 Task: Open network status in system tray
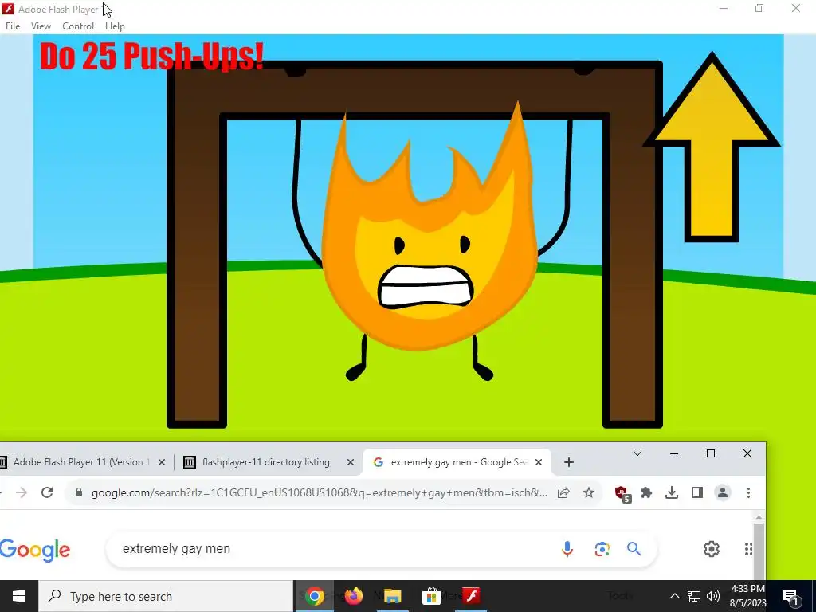694,596
